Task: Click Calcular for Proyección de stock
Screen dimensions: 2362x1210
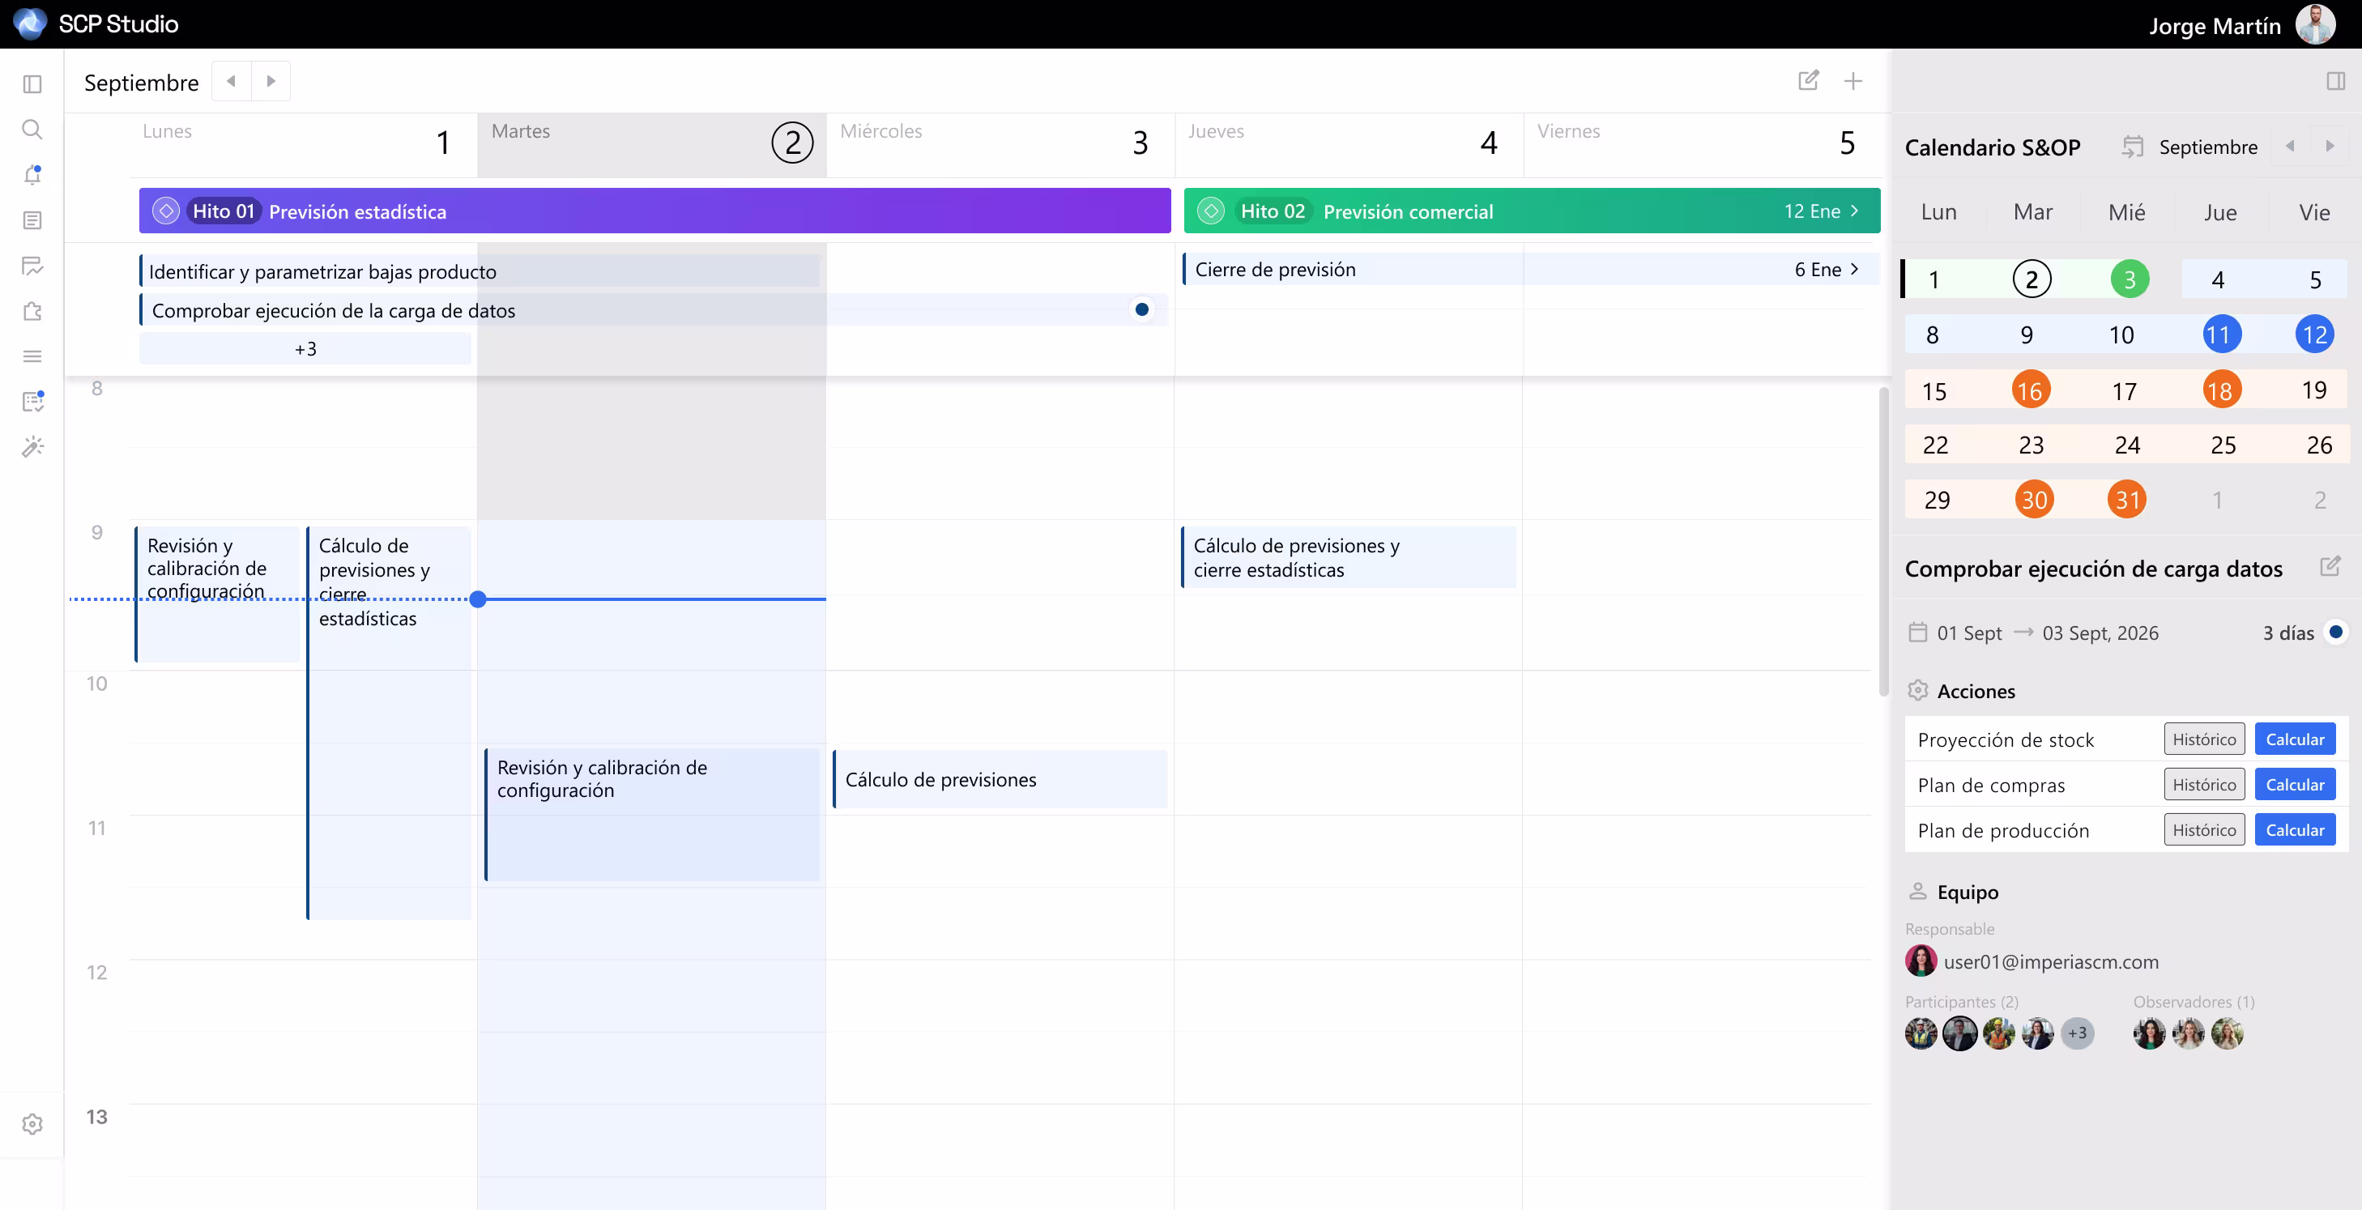Action: [2294, 739]
